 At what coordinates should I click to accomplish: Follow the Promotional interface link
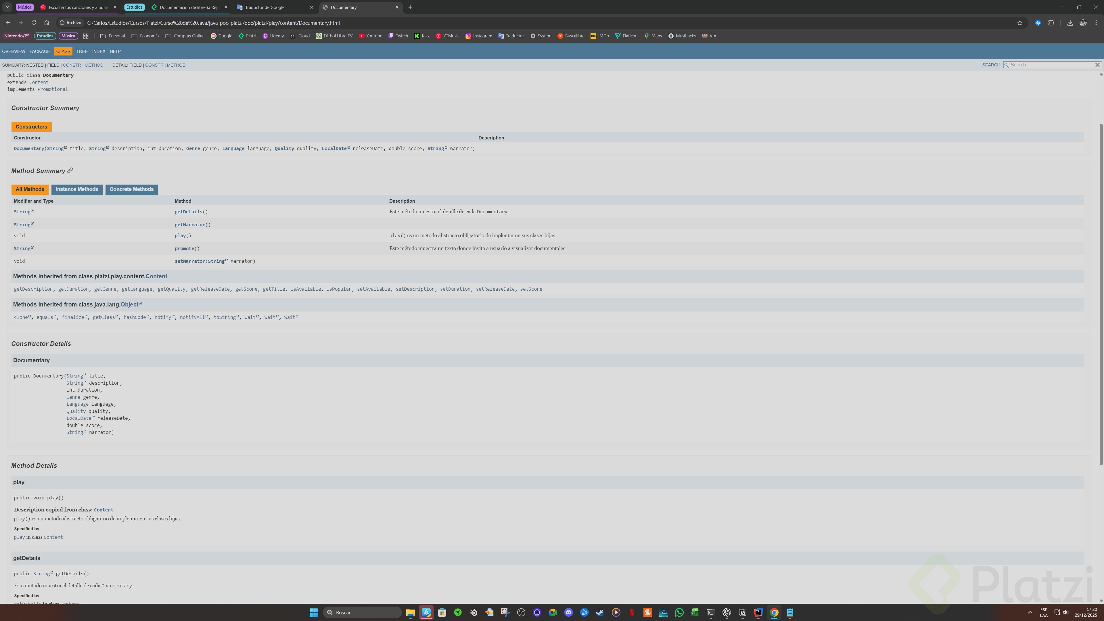tap(52, 89)
